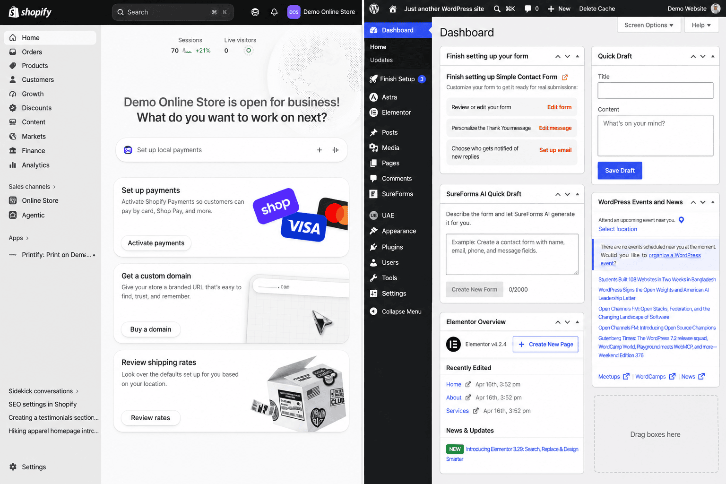Collapse the Finish setting up your form panel
Screen dimensions: 726x484
coord(577,56)
